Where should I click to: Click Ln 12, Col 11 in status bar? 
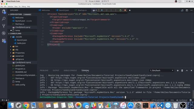click(x=135, y=100)
